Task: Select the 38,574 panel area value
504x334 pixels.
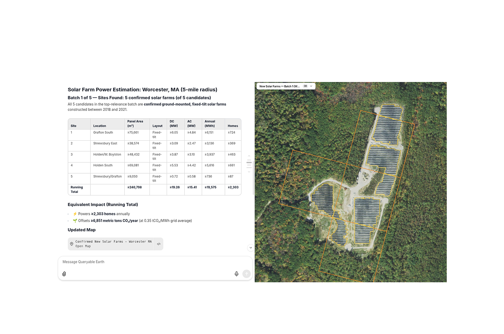Action: pos(134,143)
